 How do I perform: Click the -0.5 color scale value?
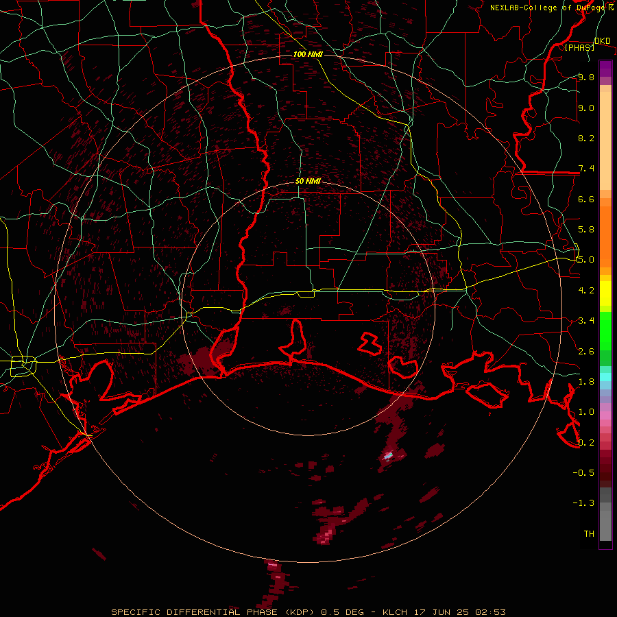coord(583,473)
